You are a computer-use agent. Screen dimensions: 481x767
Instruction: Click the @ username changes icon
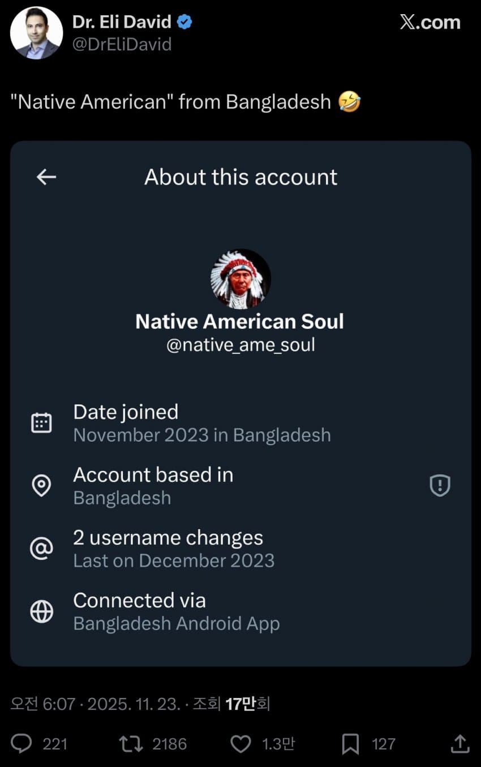point(41,549)
